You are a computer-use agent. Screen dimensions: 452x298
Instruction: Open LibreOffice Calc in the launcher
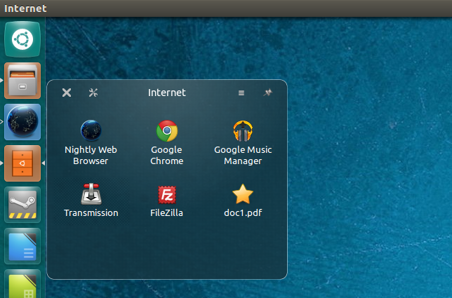[x=22, y=283]
